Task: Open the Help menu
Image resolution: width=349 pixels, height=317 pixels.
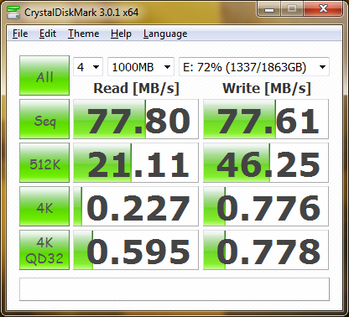Action: point(121,34)
